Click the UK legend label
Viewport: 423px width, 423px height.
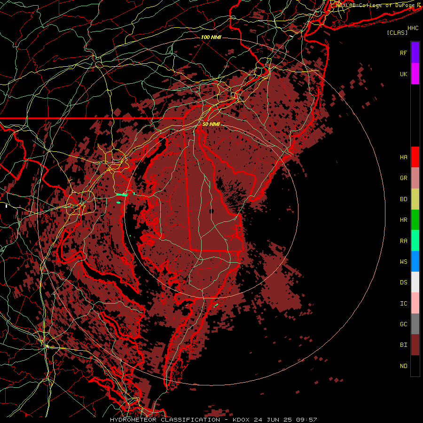click(x=404, y=74)
